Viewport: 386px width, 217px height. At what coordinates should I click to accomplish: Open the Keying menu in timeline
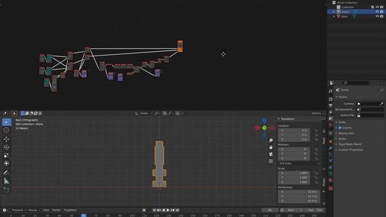[34, 210]
